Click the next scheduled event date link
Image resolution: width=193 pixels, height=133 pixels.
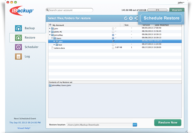pyautogui.click(x=25, y=122)
